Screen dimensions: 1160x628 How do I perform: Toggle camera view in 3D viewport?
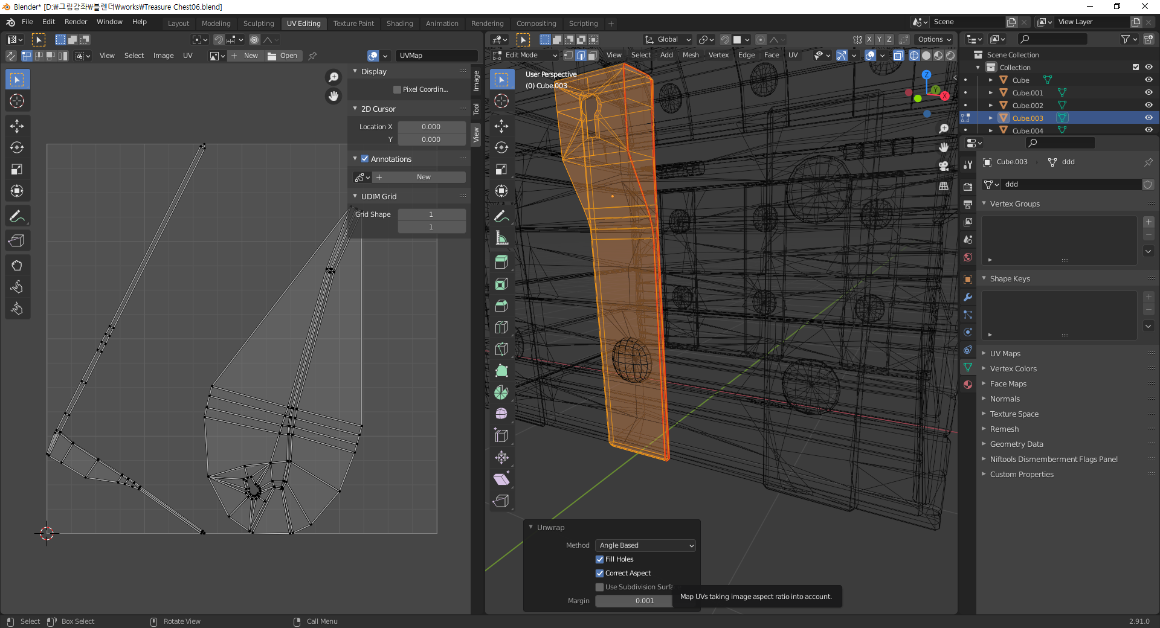tap(944, 167)
